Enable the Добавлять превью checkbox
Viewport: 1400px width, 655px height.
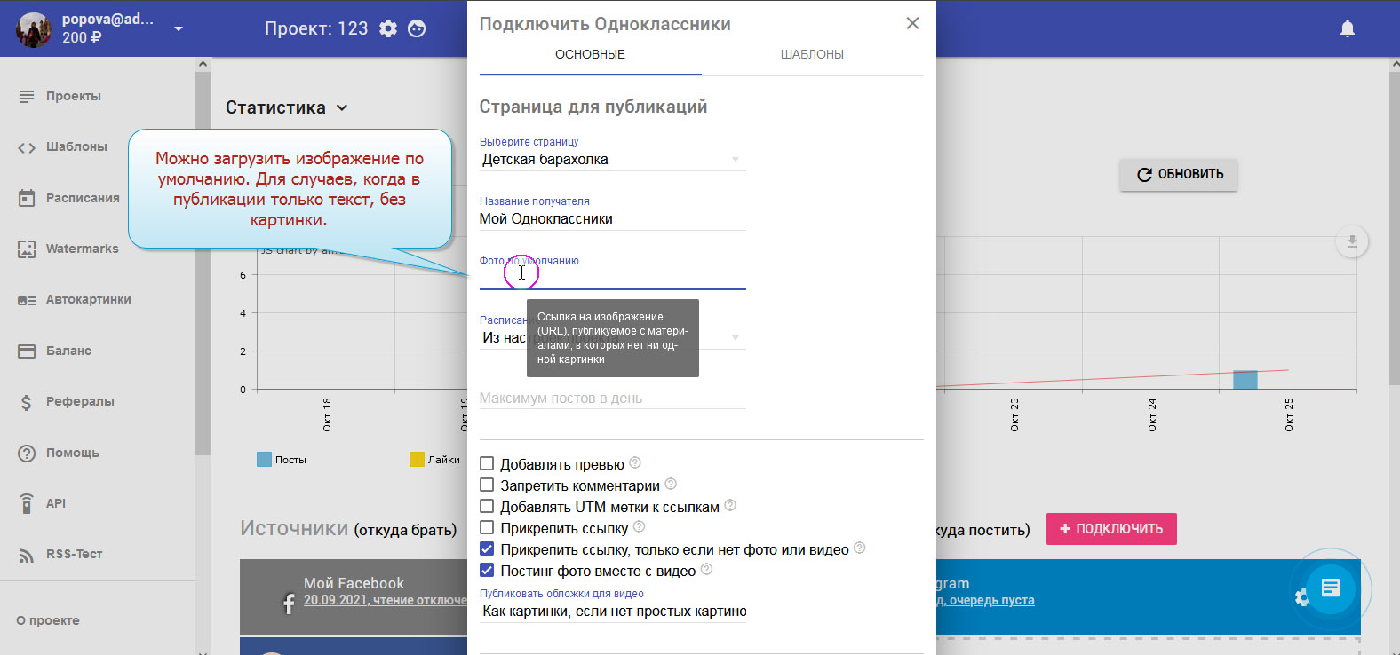[x=487, y=464]
